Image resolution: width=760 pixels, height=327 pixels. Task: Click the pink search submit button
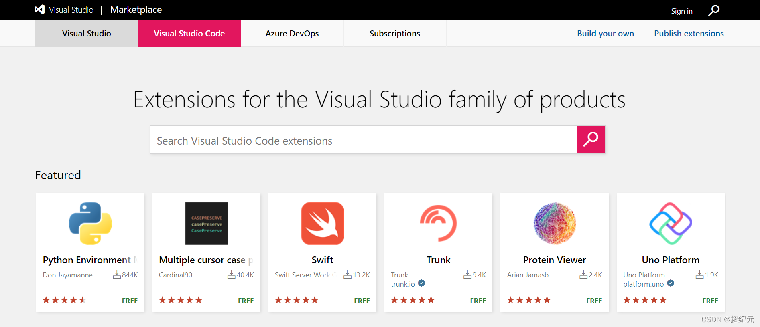click(591, 139)
